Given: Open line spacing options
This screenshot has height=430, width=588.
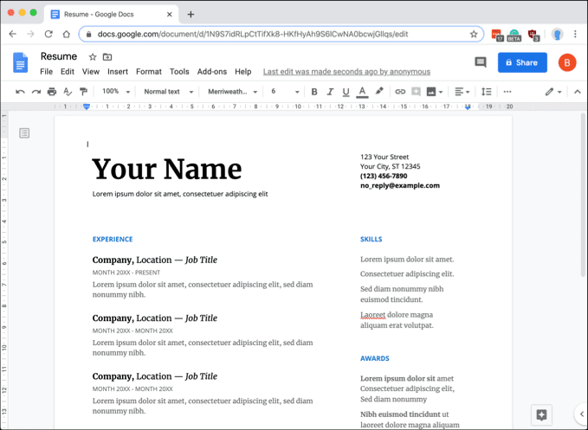Looking at the screenshot, I should click(486, 92).
